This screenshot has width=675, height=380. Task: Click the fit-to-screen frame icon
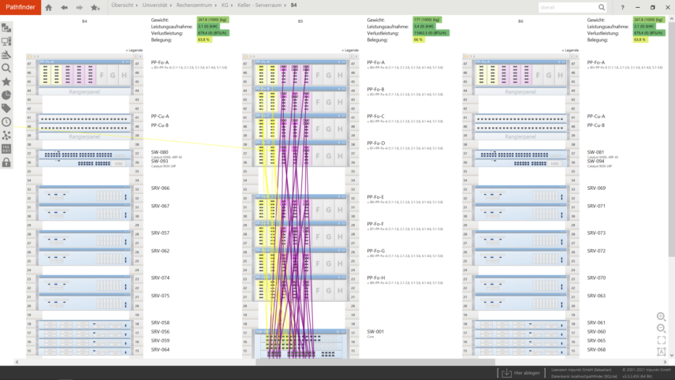[x=661, y=341]
